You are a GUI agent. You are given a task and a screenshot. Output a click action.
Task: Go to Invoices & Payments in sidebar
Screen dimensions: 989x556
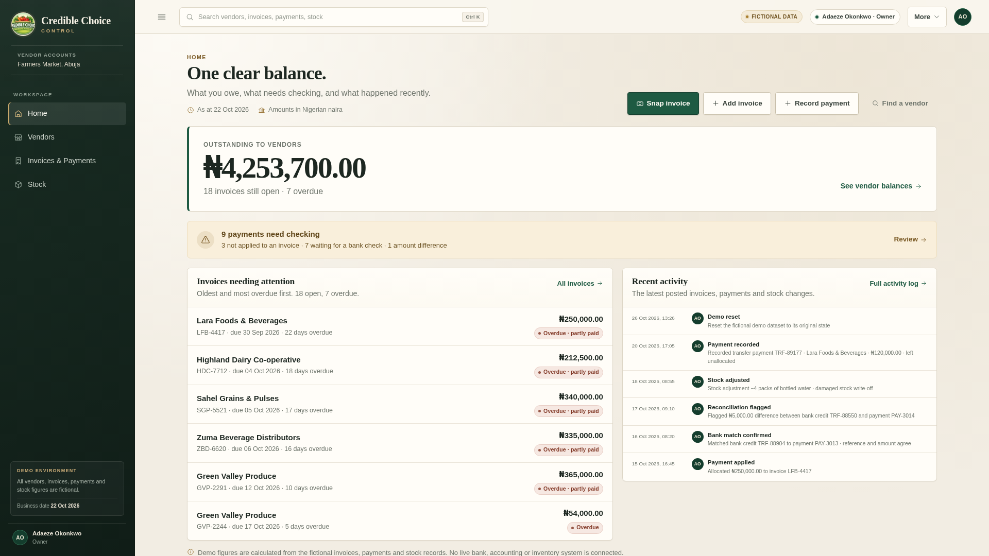pyautogui.click(x=67, y=161)
